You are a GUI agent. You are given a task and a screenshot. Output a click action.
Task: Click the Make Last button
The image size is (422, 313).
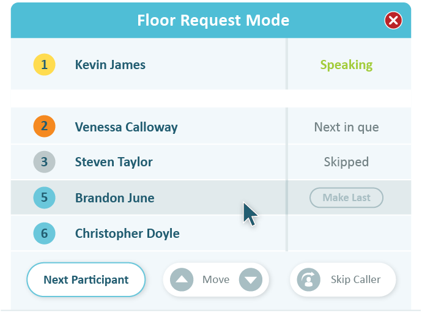[346, 197]
